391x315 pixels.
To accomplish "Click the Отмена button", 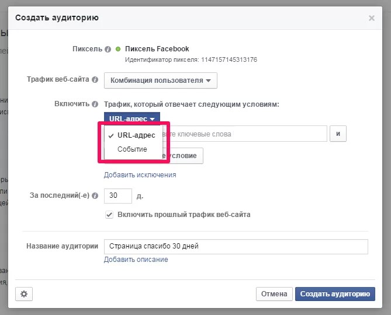I will (x=274, y=294).
